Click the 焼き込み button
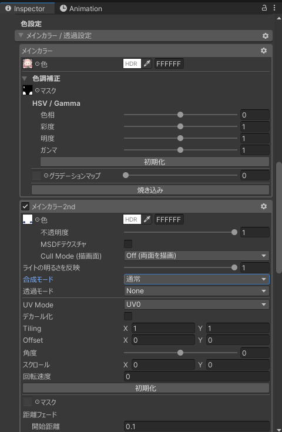This screenshot has width=282, height=432. click(x=150, y=190)
